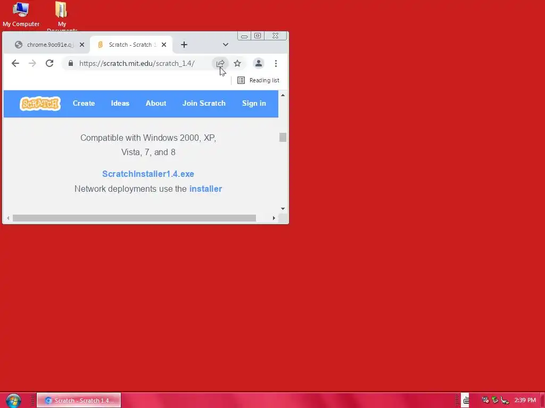
Task: Close the chrome.9oo91e tab
Action: (x=82, y=45)
